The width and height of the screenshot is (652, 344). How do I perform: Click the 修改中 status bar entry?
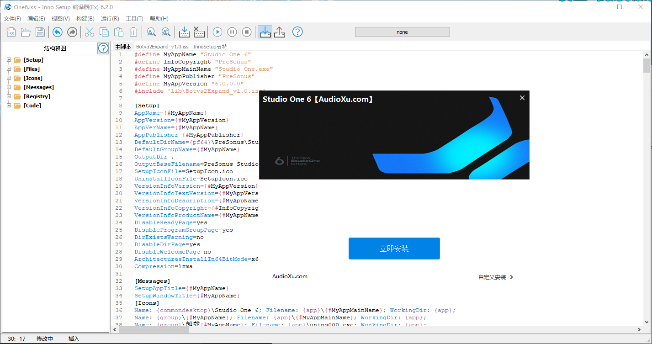coord(45,339)
